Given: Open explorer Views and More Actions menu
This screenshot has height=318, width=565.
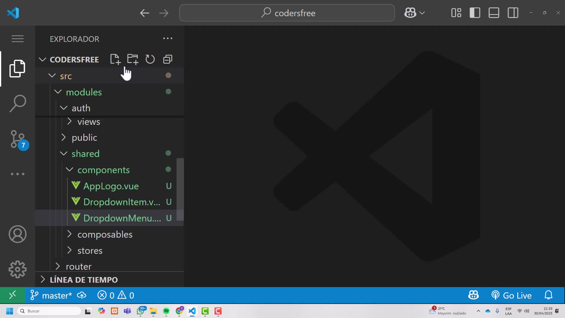Looking at the screenshot, I should [x=167, y=39].
